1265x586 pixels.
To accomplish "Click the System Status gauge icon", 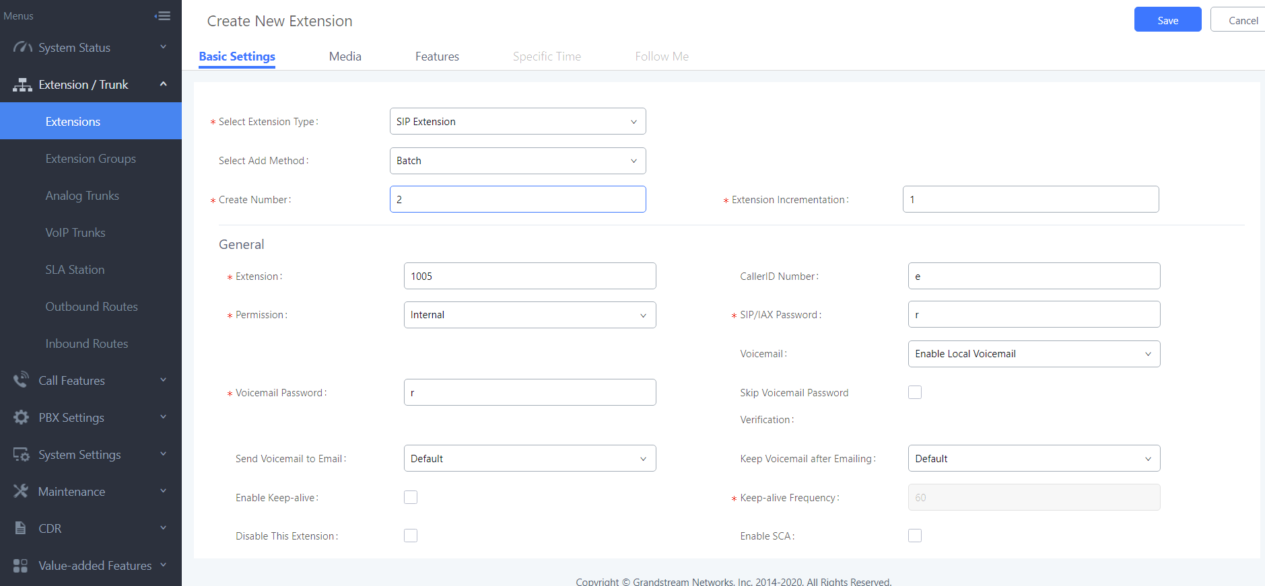I will point(22,48).
